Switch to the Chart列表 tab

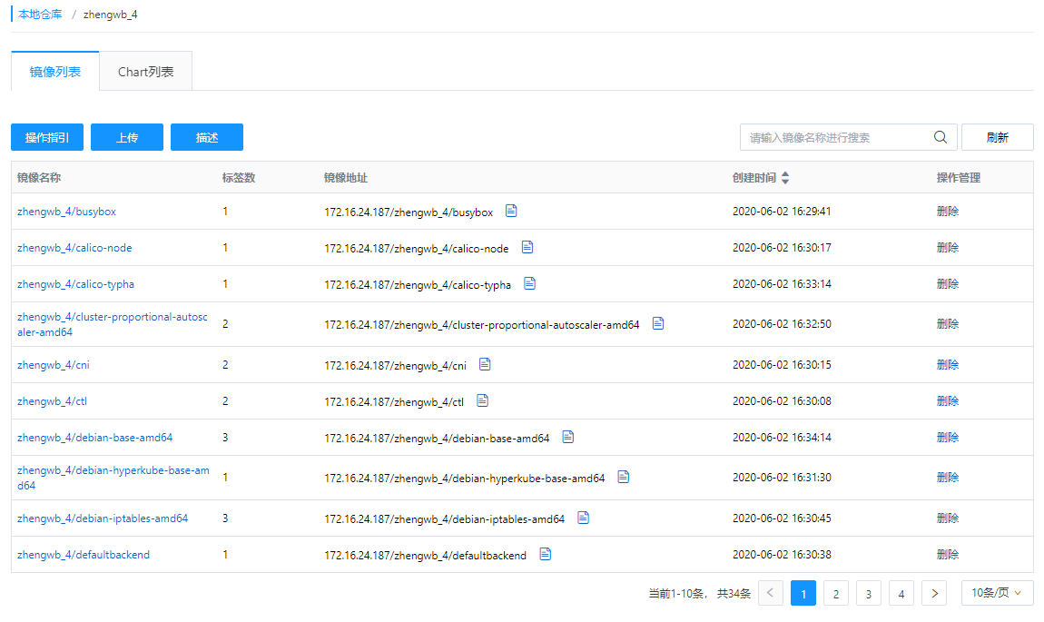[x=144, y=70]
